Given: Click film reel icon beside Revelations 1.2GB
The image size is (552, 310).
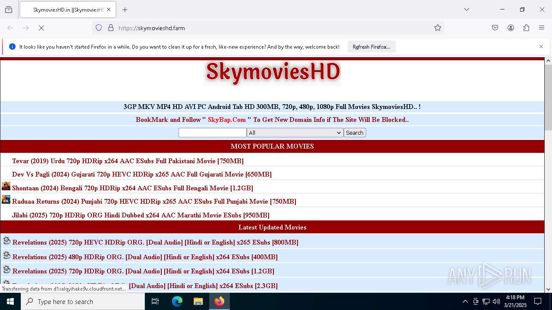Looking at the screenshot, I should pyautogui.click(x=6, y=270).
